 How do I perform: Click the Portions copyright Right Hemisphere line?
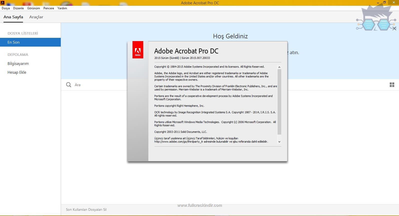179,106
